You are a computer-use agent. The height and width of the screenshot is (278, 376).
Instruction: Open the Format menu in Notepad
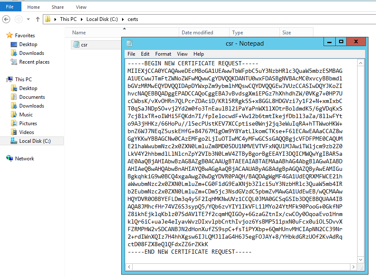point(163,54)
